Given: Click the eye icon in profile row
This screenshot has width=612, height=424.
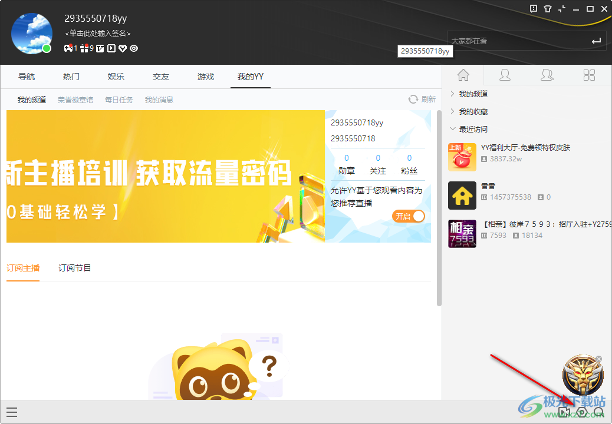Looking at the screenshot, I should point(134,48).
